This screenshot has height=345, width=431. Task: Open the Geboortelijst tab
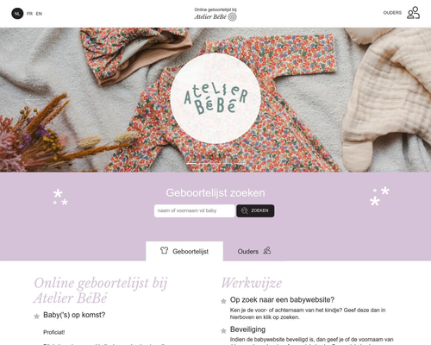click(x=184, y=251)
